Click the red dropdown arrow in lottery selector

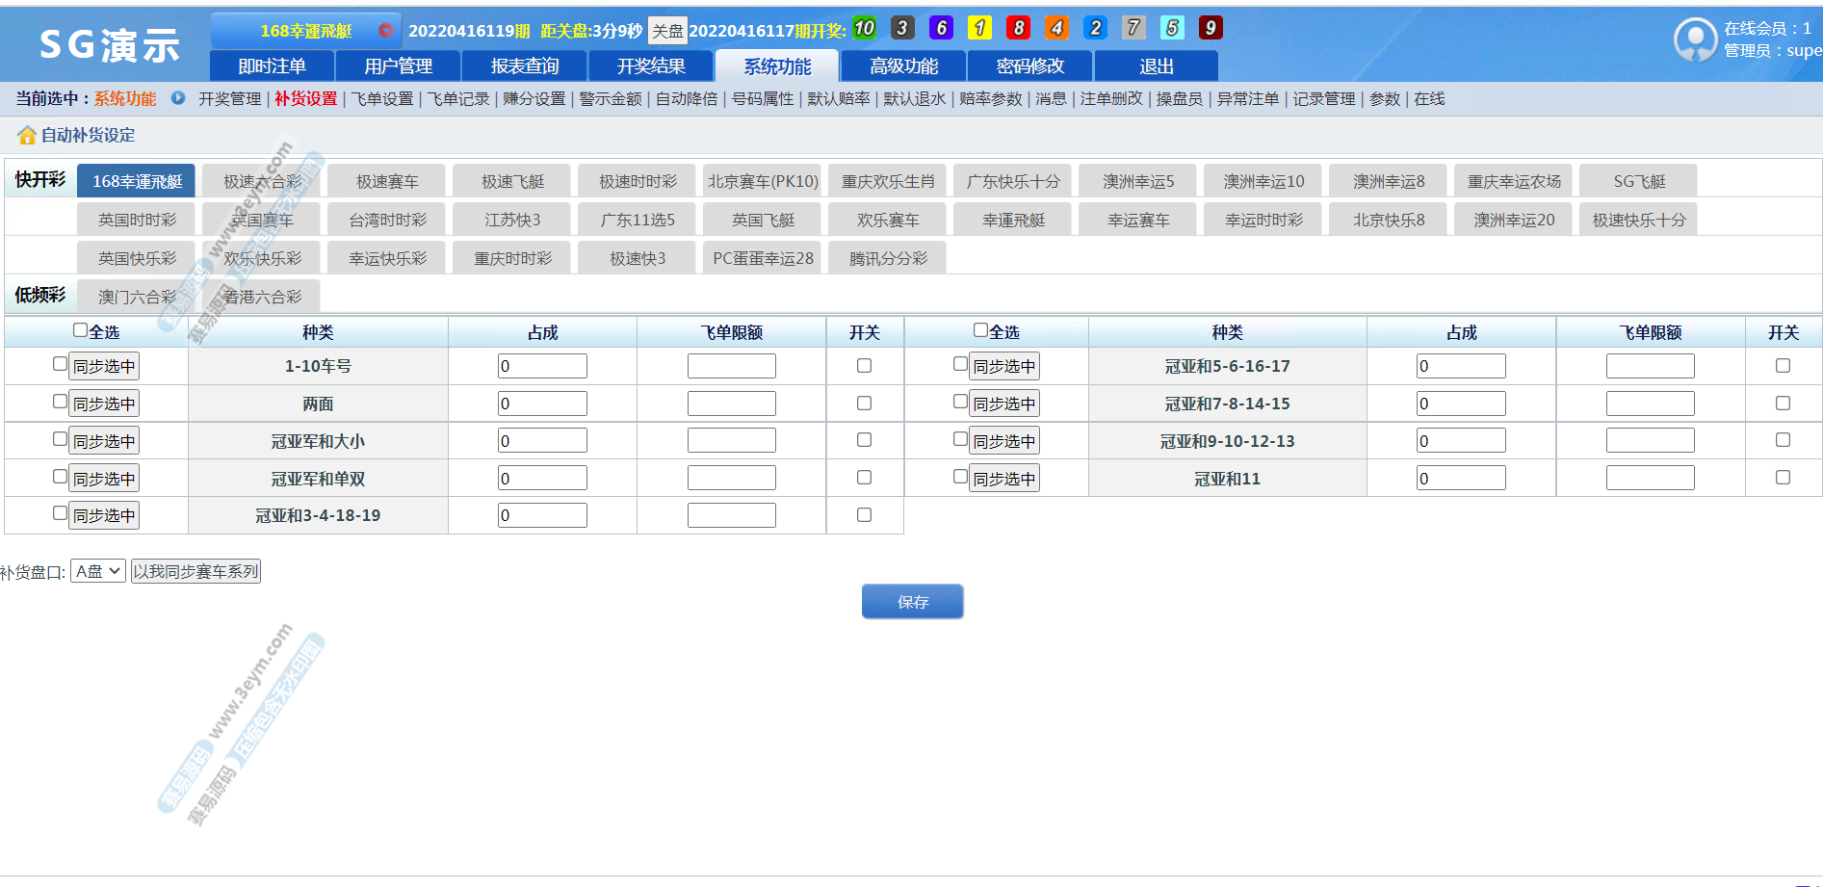tap(385, 31)
